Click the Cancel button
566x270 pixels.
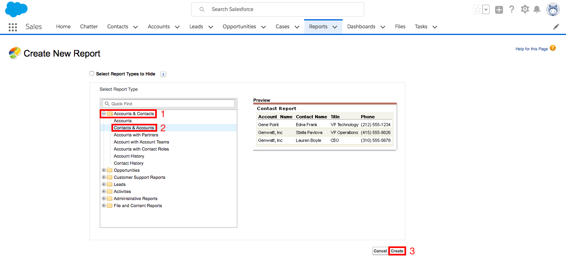pyautogui.click(x=380, y=251)
